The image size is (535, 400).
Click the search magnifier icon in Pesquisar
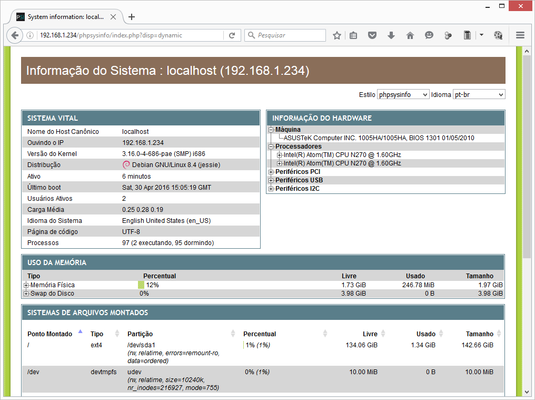pyautogui.click(x=252, y=35)
